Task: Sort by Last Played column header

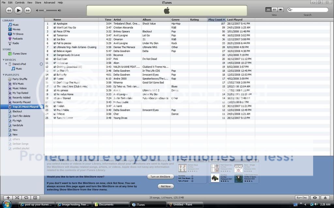Action: click(x=240, y=19)
